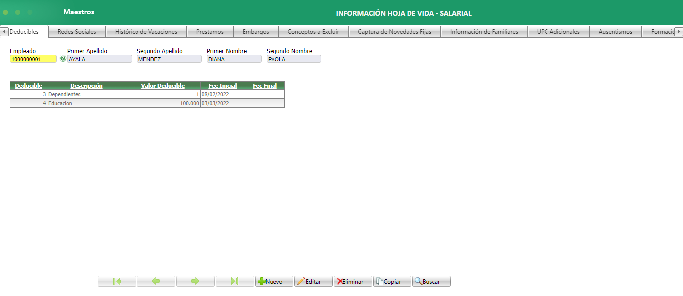Screen dimensions: 683x296
Task: Sort by Valor Deducible column header
Action: coord(163,86)
